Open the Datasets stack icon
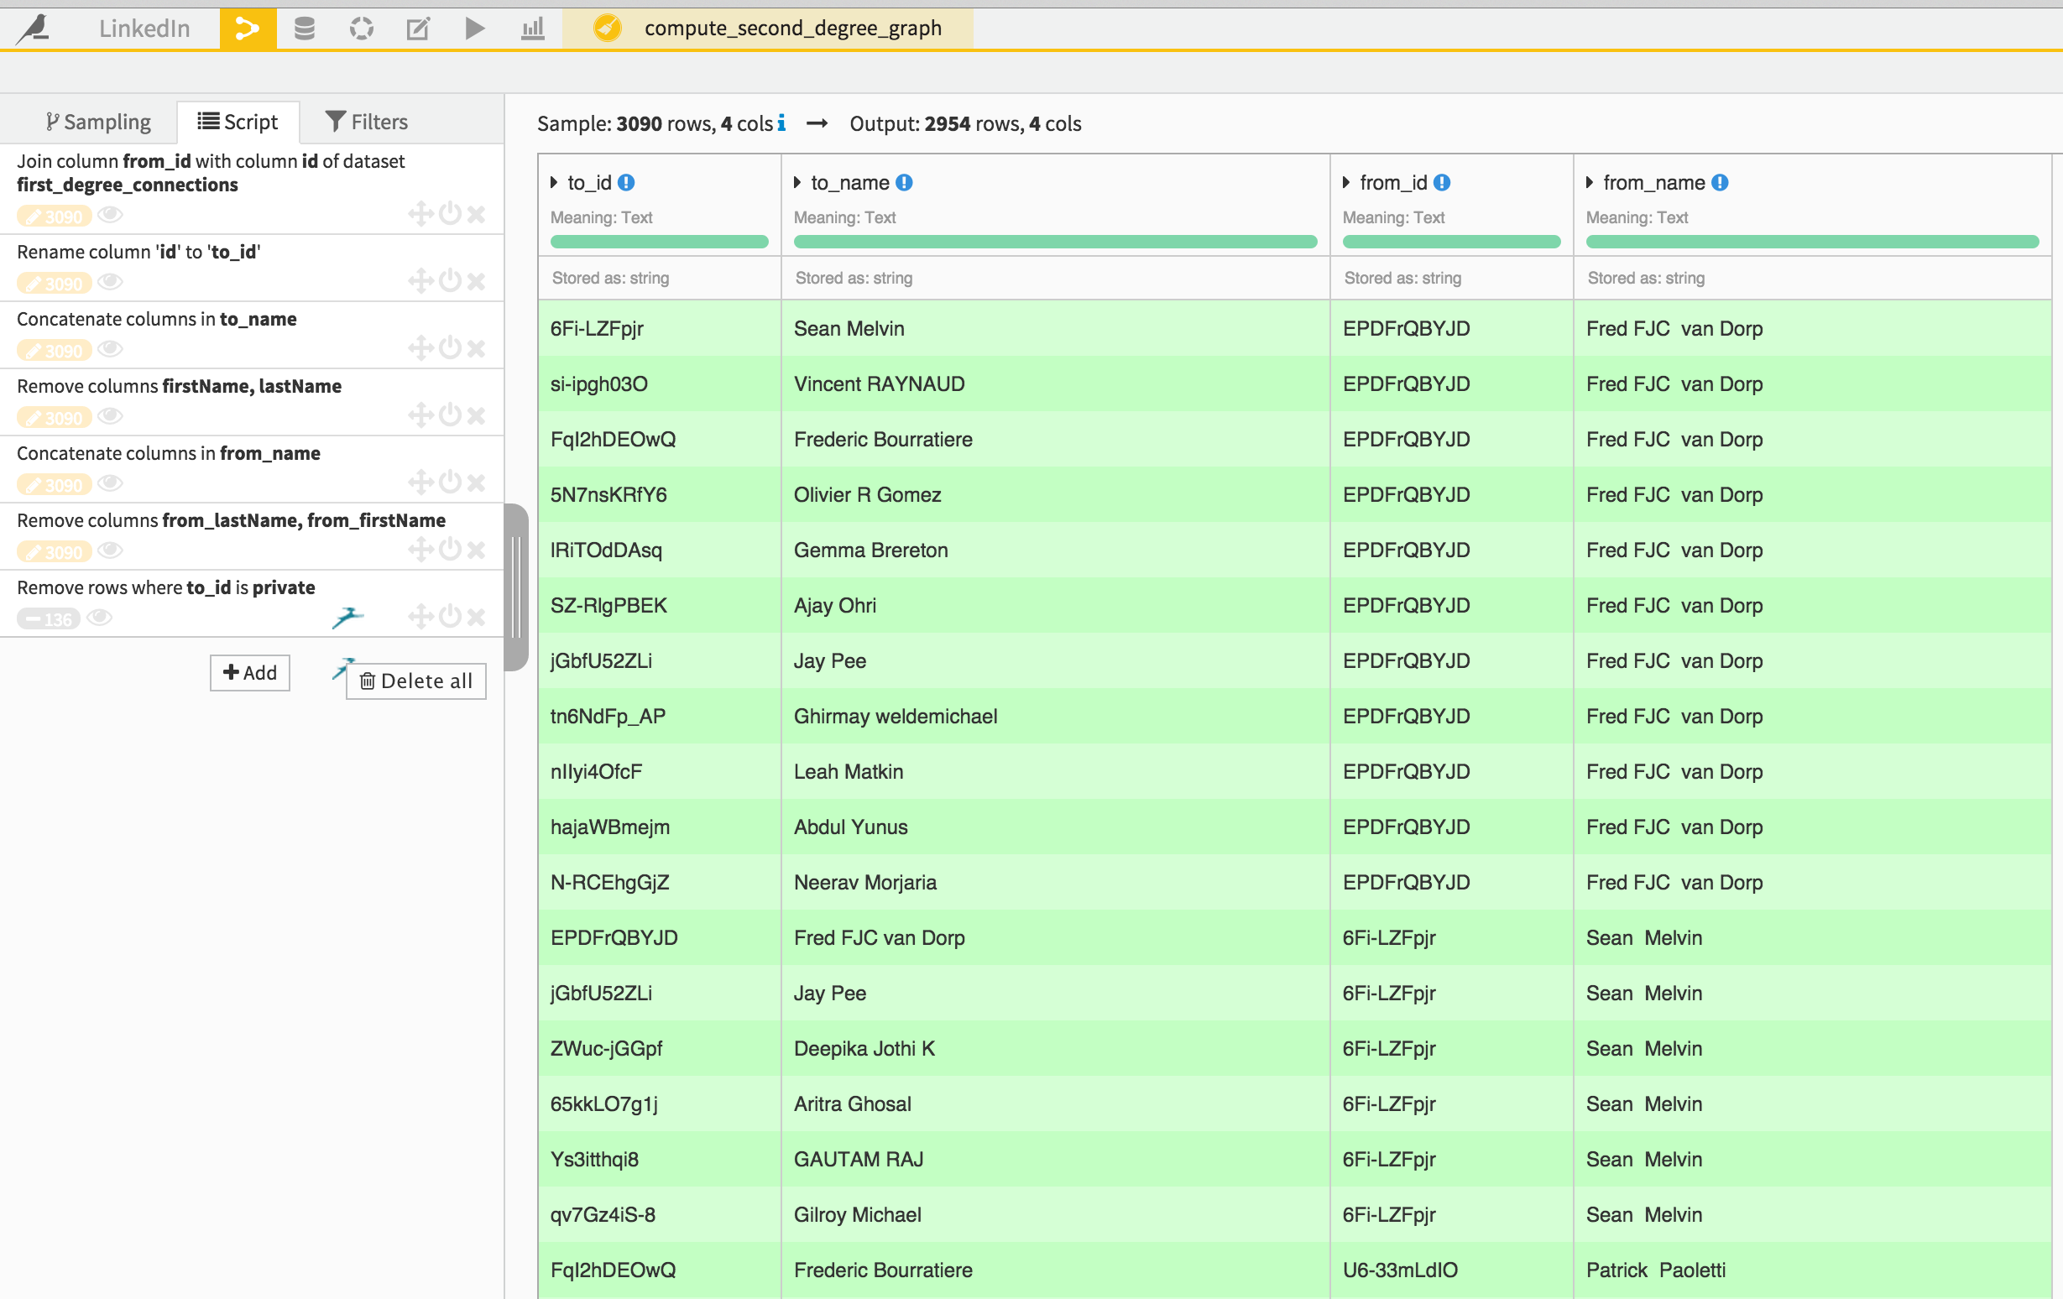 (x=304, y=29)
